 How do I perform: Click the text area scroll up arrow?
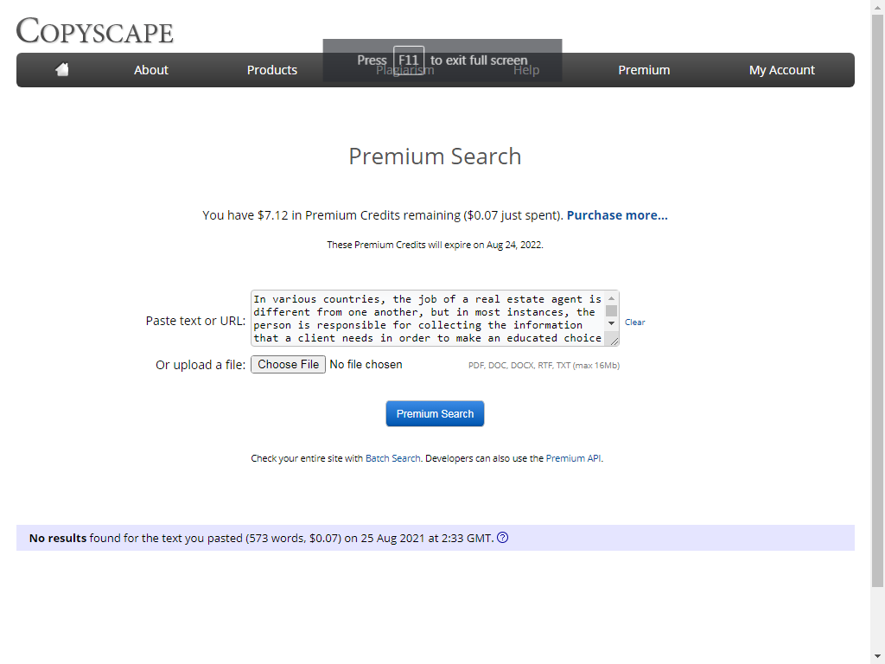611,298
